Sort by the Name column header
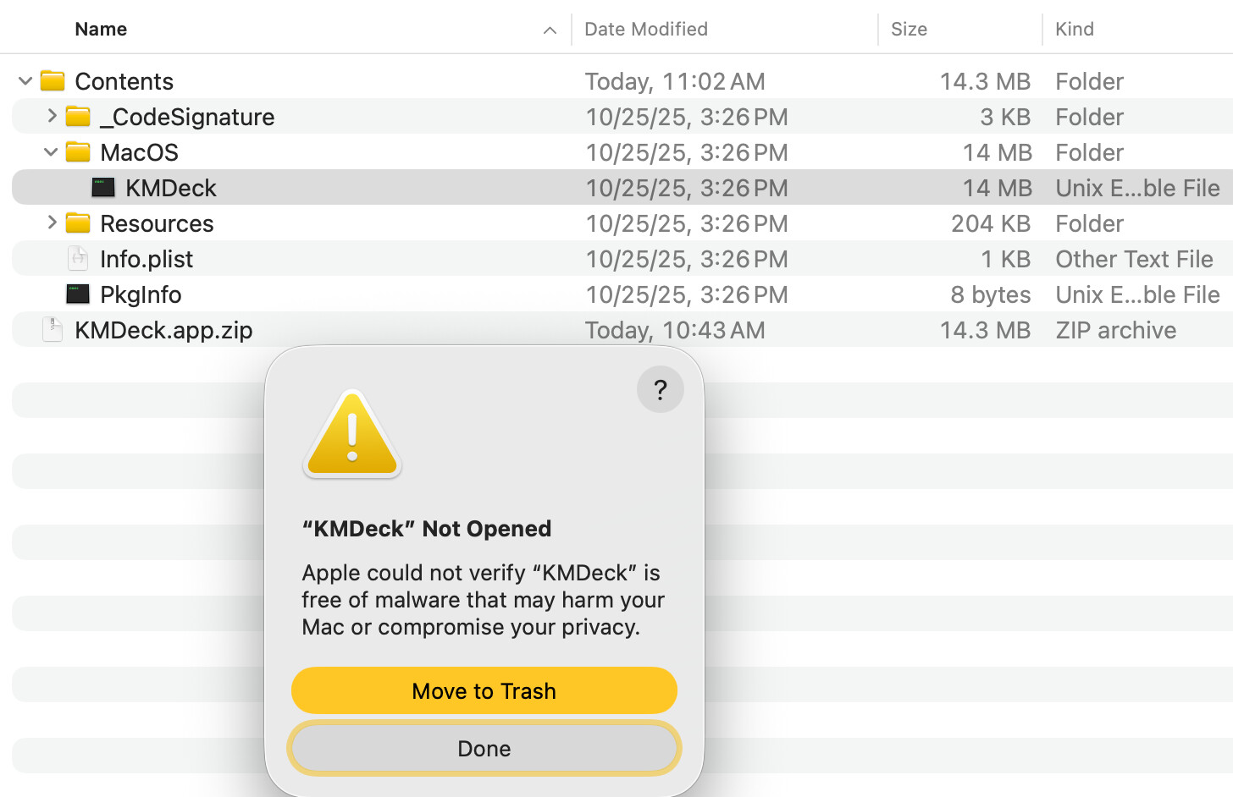This screenshot has height=797, width=1233. click(101, 30)
